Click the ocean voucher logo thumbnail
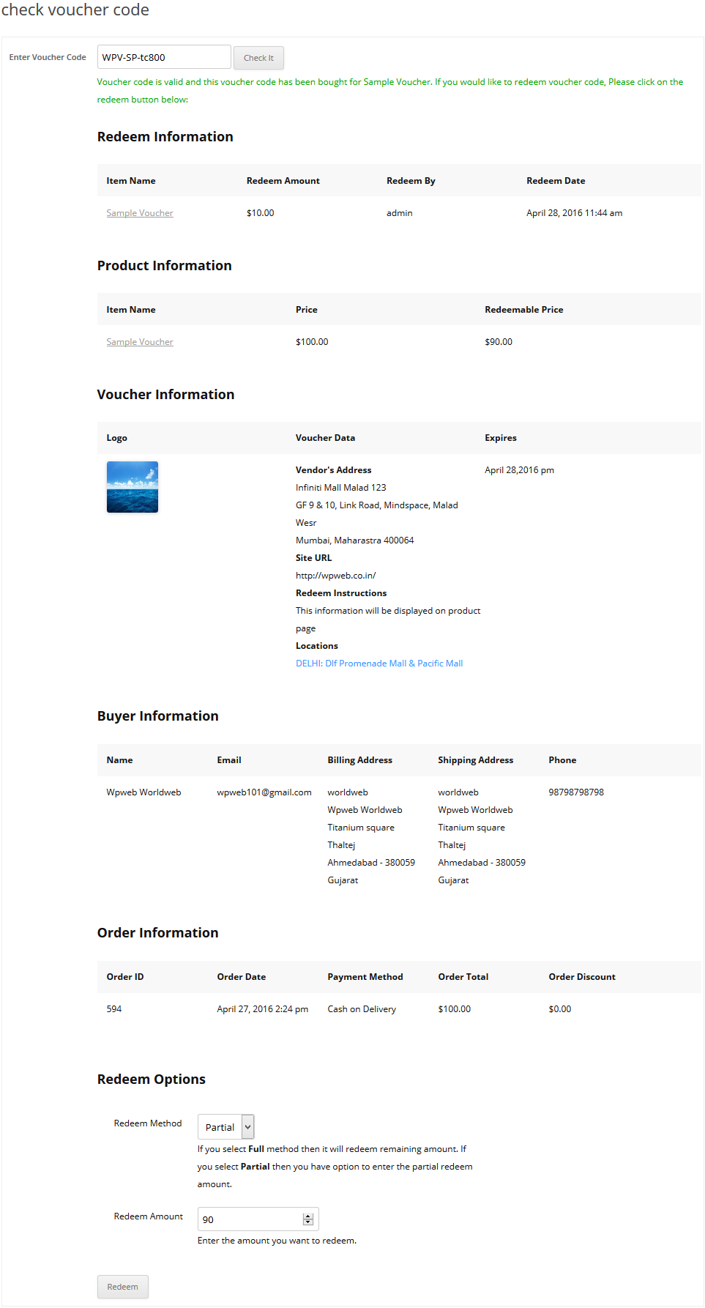Viewport: 705px width, 1308px height. pos(133,487)
